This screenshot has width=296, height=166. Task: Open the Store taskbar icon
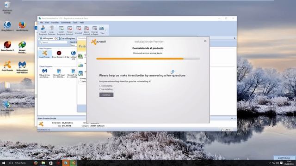[x=51, y=163]
